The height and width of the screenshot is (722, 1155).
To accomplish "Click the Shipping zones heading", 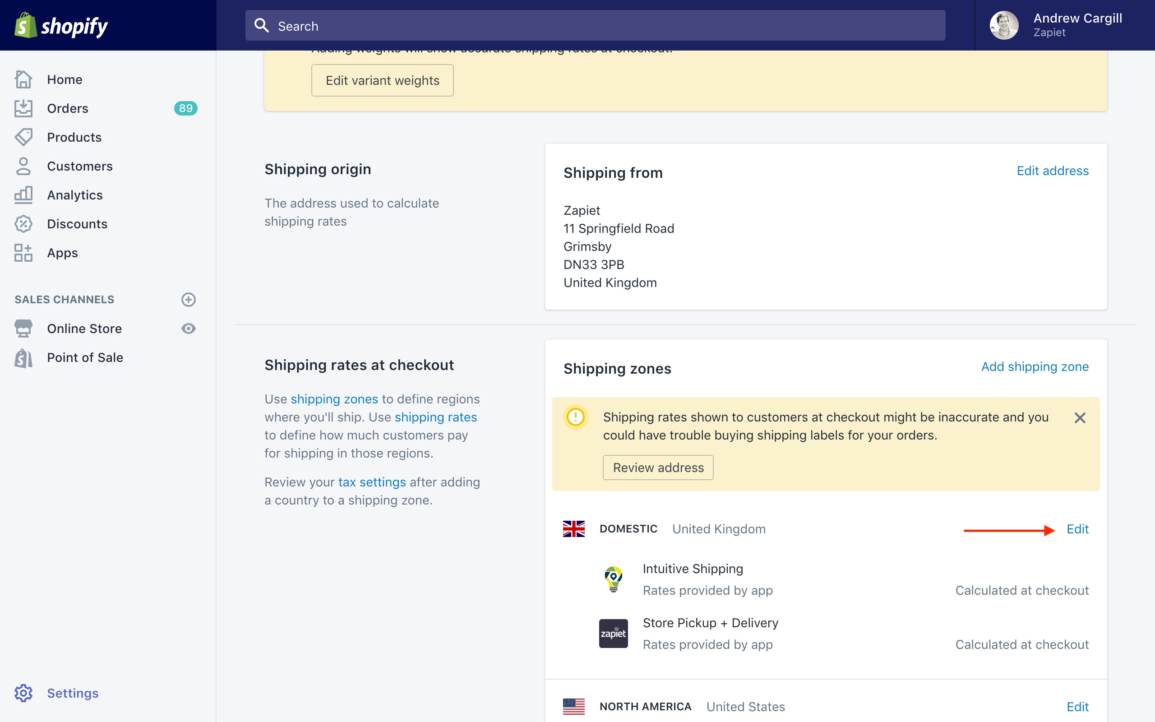I will point(617,368).
